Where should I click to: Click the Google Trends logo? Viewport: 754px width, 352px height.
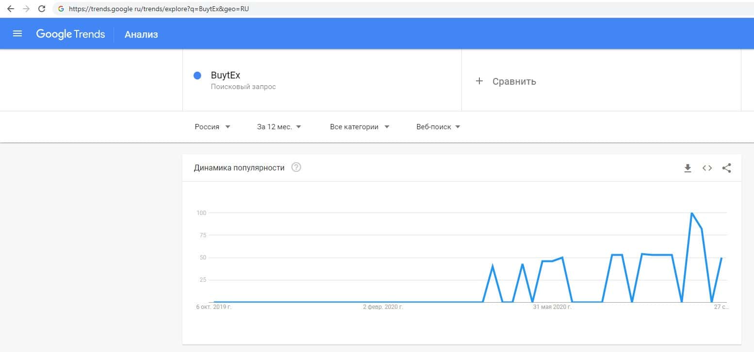[70, 34]
